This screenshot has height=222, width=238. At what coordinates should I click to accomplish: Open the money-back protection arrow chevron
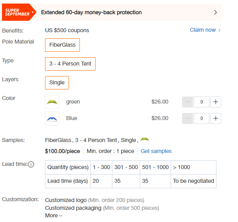[x=215, y=12]
